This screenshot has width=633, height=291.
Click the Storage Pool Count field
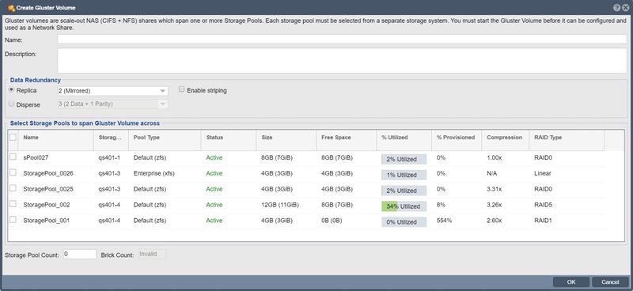click(80, 255)
